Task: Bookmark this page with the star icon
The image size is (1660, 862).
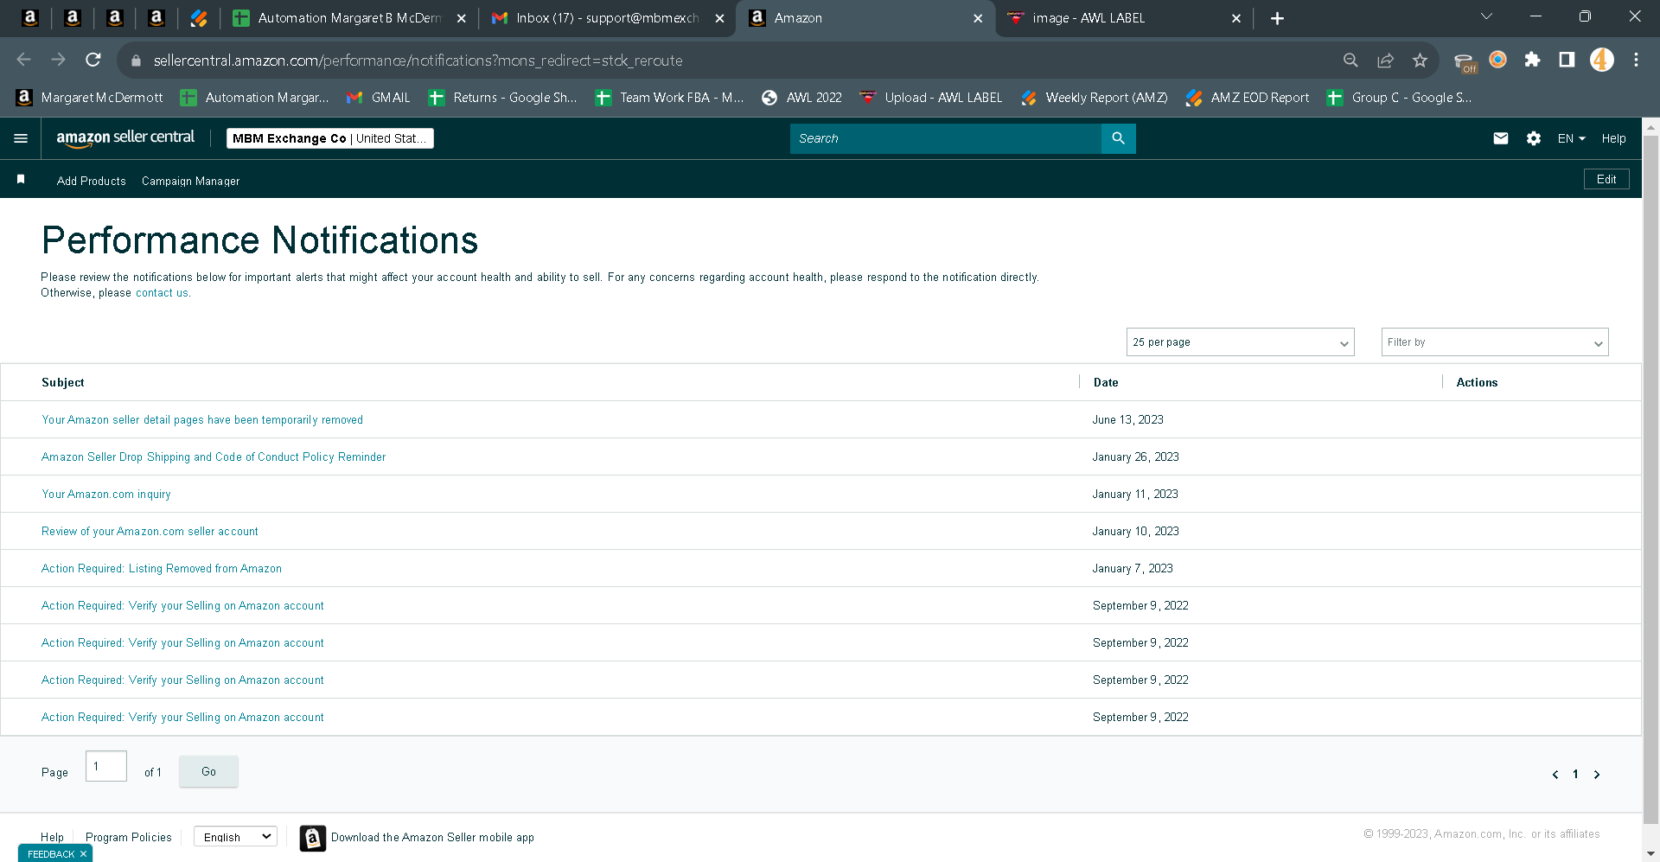Action: click(x=1420, y=60)
